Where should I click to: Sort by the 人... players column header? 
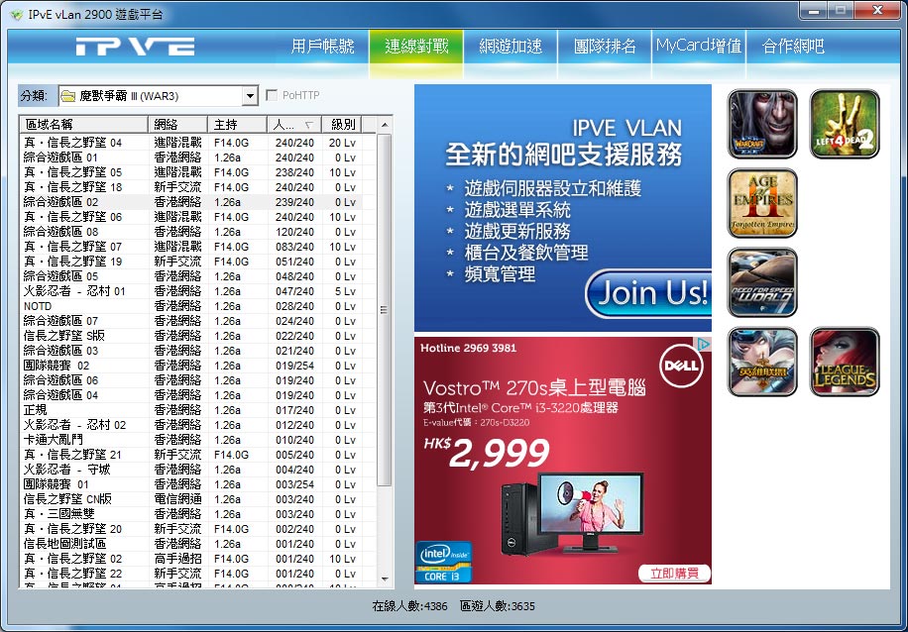(x=293, y=125)
